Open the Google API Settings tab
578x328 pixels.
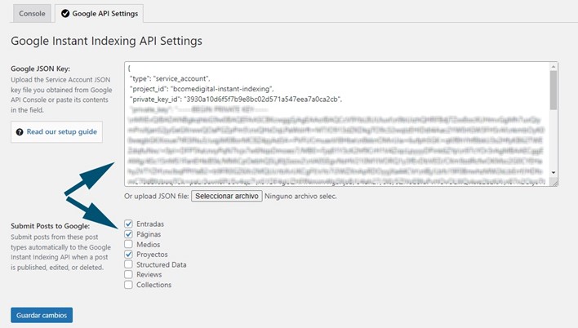click(99, 14)
